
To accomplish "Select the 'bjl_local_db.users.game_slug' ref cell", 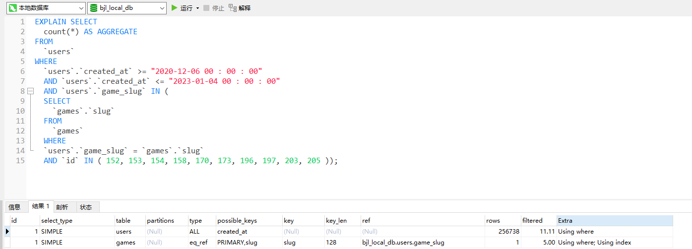I will tap(423, 243).
